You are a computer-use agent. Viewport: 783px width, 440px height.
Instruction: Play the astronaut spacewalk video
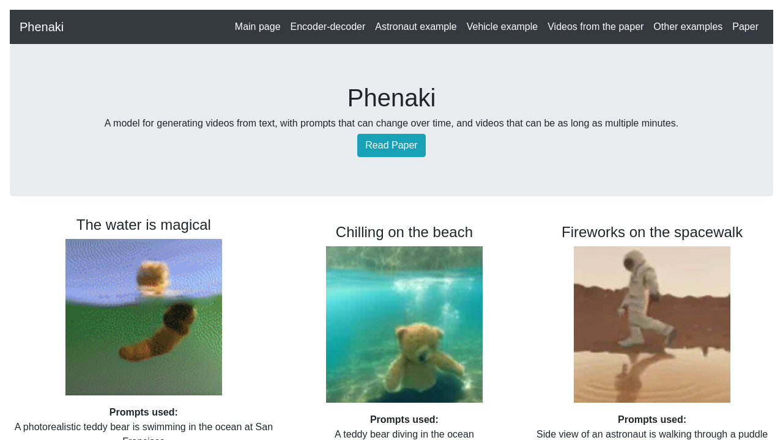(x=652, y=324)
